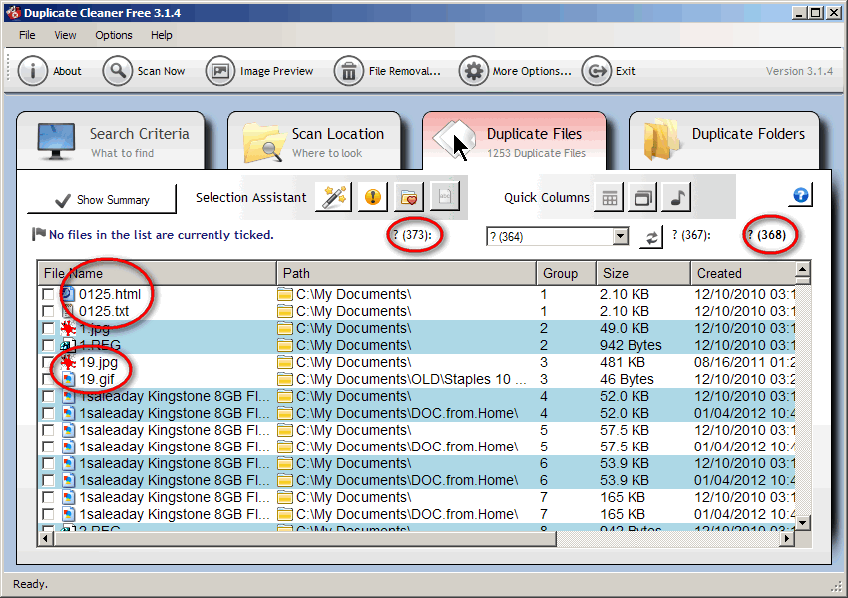
Task: Click the table grid Quick Columns icon
Action: click(610, 198)
